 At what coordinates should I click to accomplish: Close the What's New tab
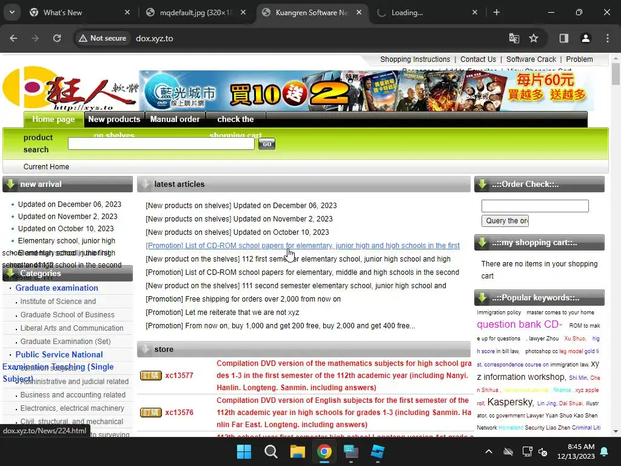coord(127,13)
